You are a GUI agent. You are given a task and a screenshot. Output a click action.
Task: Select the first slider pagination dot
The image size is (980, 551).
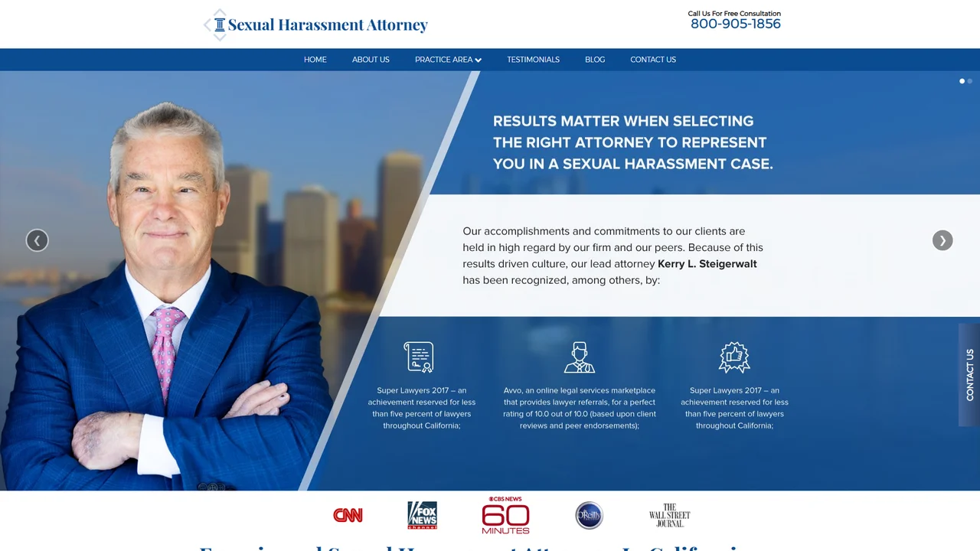point(962,81)
